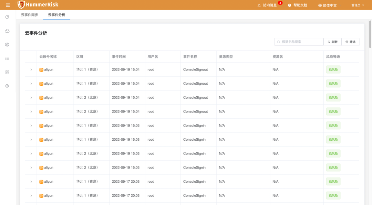
Task: Focus the 根据名称搜索 search field
Action: [299, 42]
